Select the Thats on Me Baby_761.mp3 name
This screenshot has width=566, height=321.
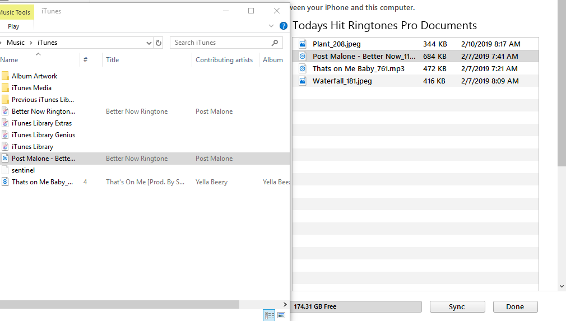[359, 68]
